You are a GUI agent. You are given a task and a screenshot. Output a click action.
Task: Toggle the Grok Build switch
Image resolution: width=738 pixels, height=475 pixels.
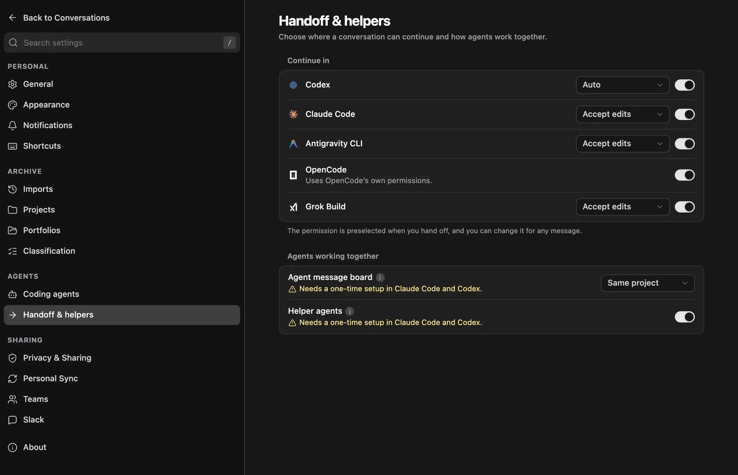[685, 207]
